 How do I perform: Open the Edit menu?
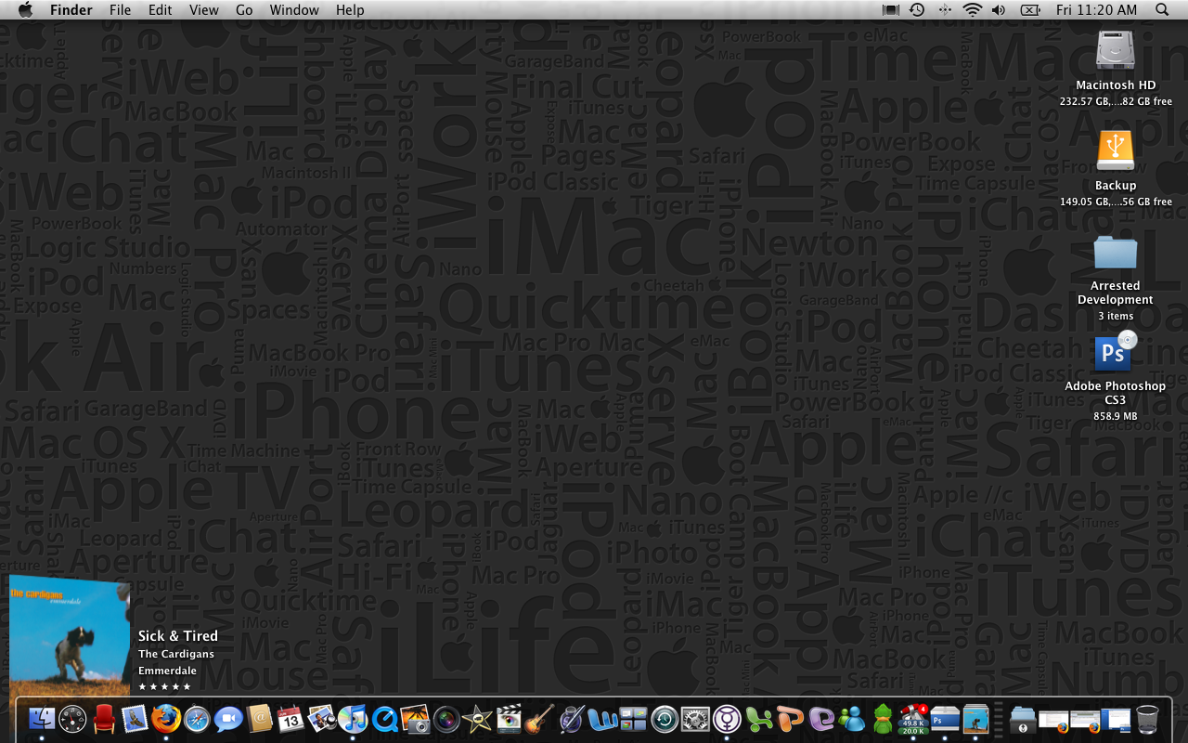[161, 9]
